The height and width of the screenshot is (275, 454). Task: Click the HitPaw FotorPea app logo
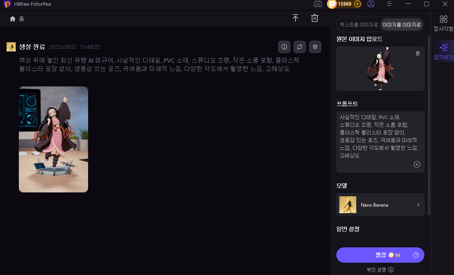(x=7, y=4)
